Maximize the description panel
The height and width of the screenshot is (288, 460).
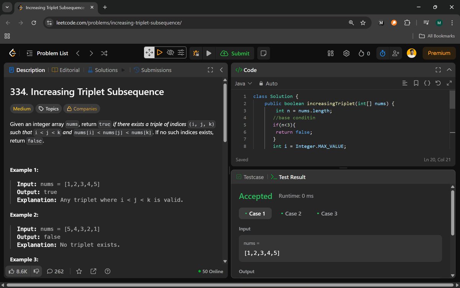(210, 70)
